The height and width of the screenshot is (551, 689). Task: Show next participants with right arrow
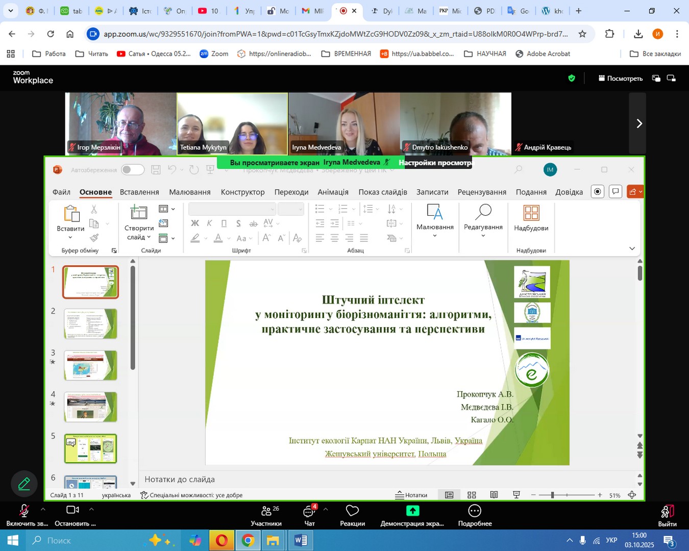pyautogui.click(x=639, y=123)
